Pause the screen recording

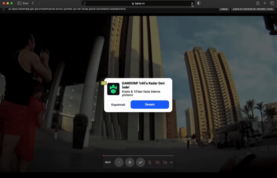tap(130, 162)
